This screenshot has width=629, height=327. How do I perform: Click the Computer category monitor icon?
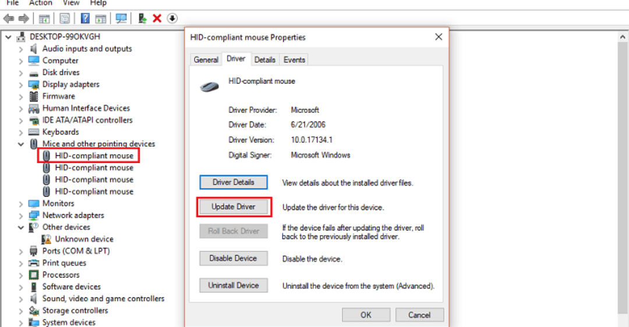click(x=34, y=61)
